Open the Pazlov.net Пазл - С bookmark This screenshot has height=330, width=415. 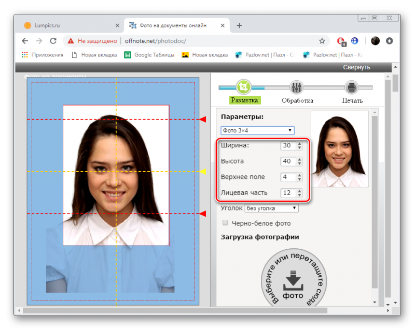(x=265, y=55)
